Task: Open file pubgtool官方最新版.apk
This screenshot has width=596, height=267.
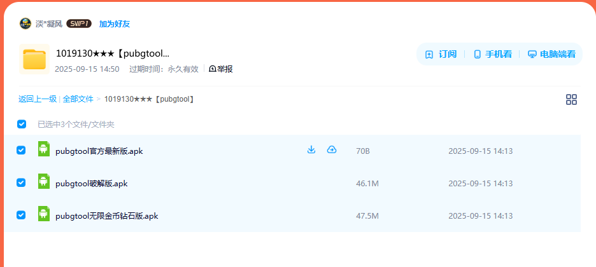Action: (99, 151)
